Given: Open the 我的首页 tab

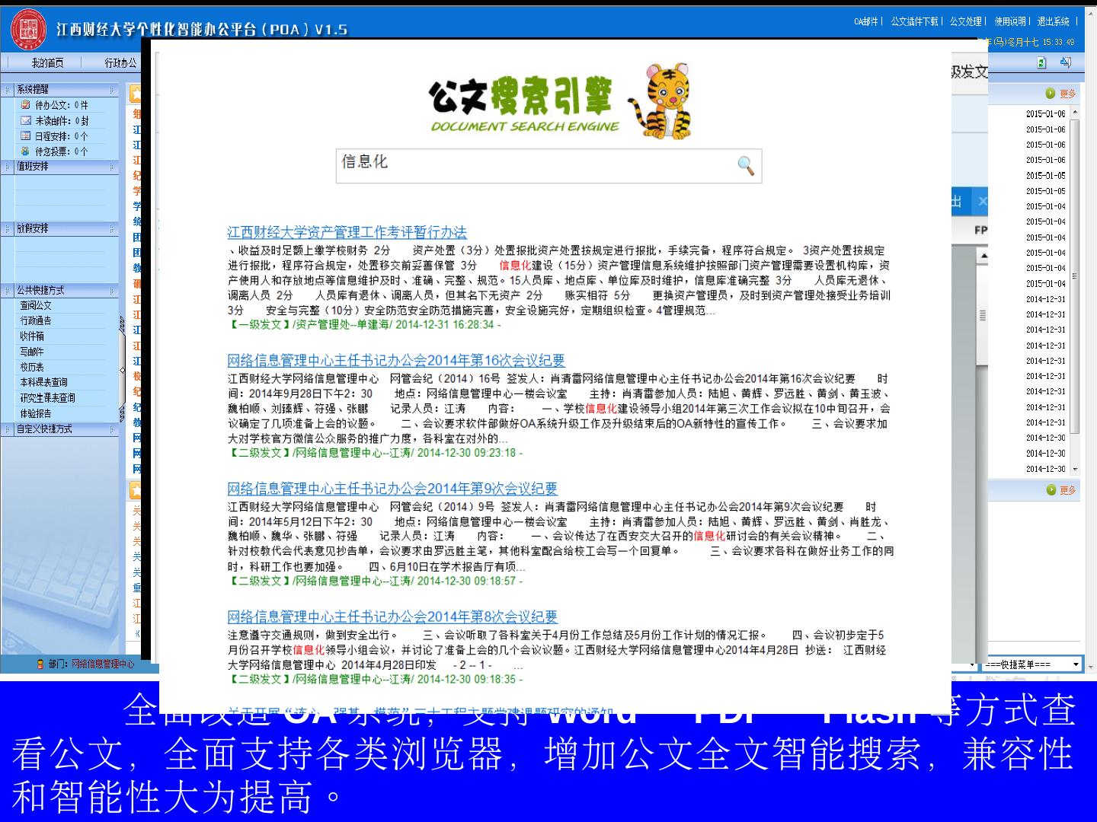Looking at the screenshot, I should coord(47,63).
